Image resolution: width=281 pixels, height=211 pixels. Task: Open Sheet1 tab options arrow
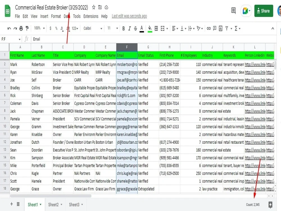pos(40,205)
